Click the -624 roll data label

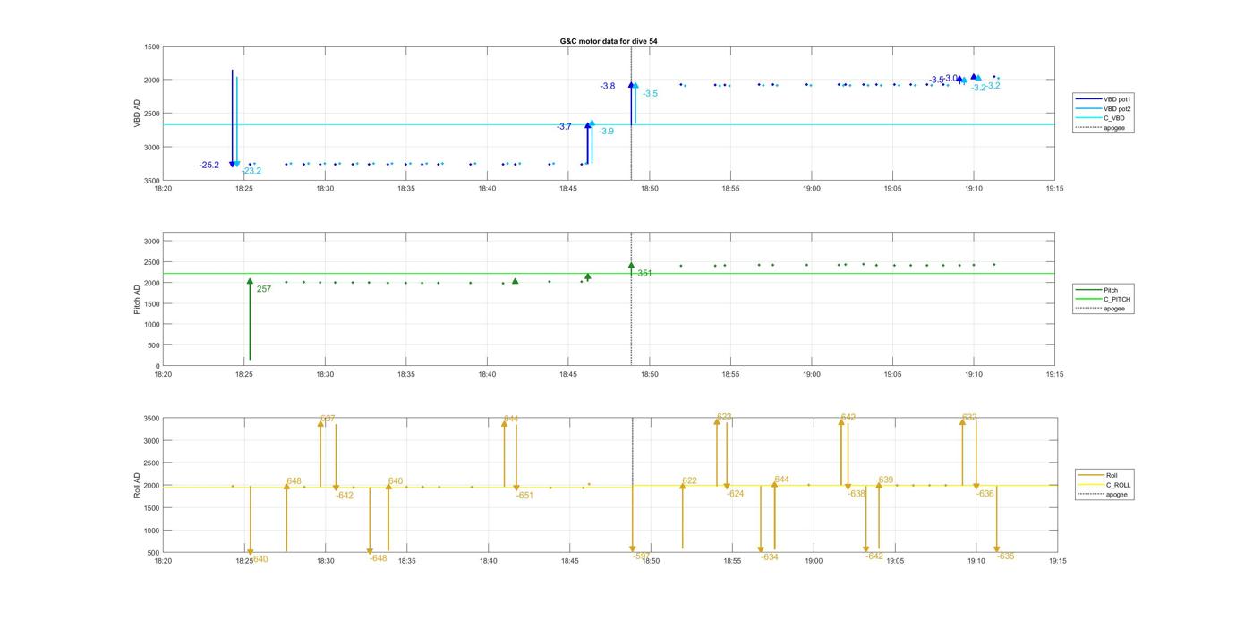[736, 494]
